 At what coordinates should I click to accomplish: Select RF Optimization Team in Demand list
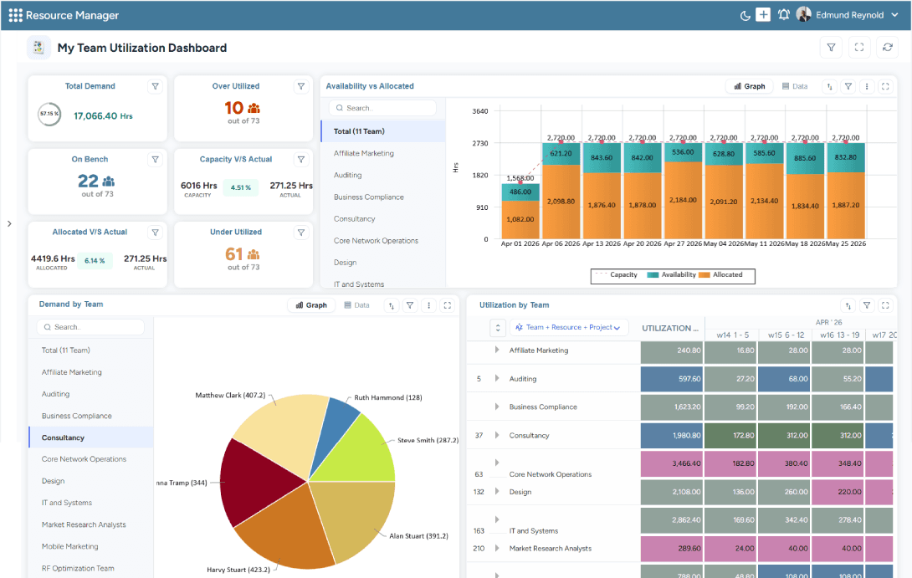pos(91,568)
